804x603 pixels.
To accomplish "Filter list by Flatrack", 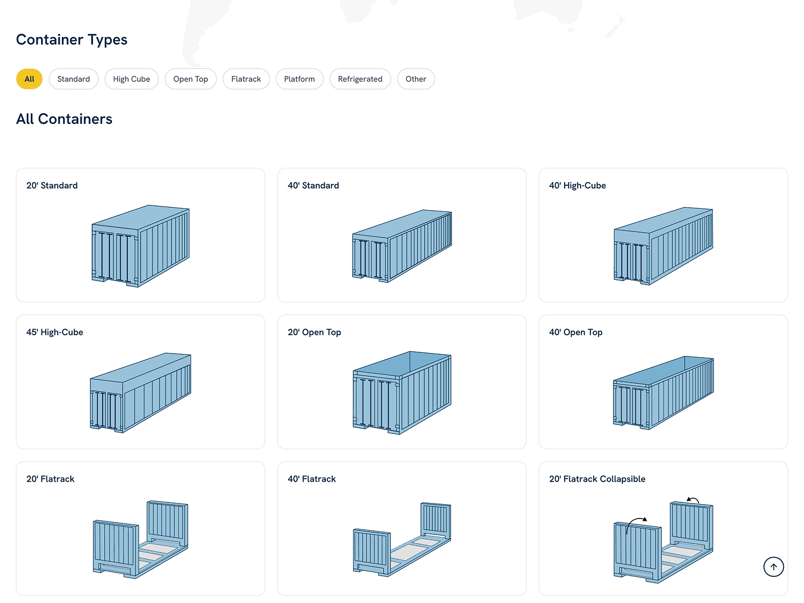I will (x=246, y=79).
